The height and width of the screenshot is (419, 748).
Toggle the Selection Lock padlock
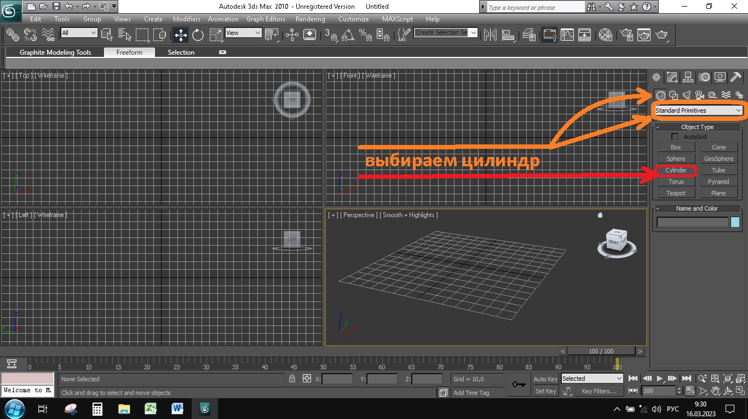click(x=292, y=379)
